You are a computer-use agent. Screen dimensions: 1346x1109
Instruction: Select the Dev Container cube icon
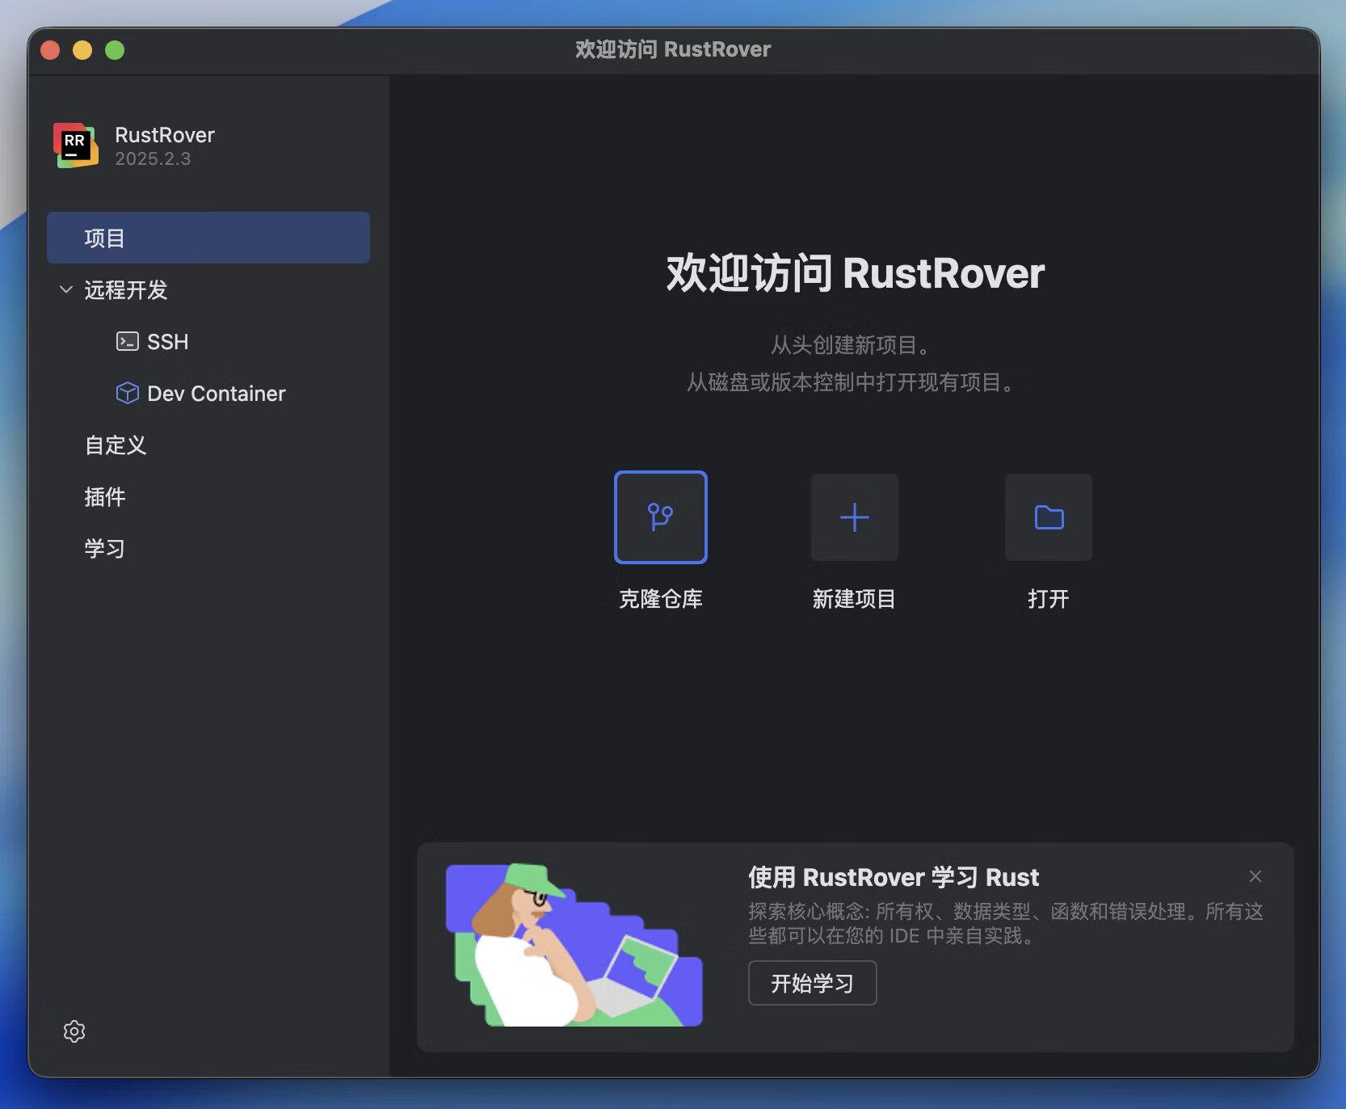click(x=128, y=394)
